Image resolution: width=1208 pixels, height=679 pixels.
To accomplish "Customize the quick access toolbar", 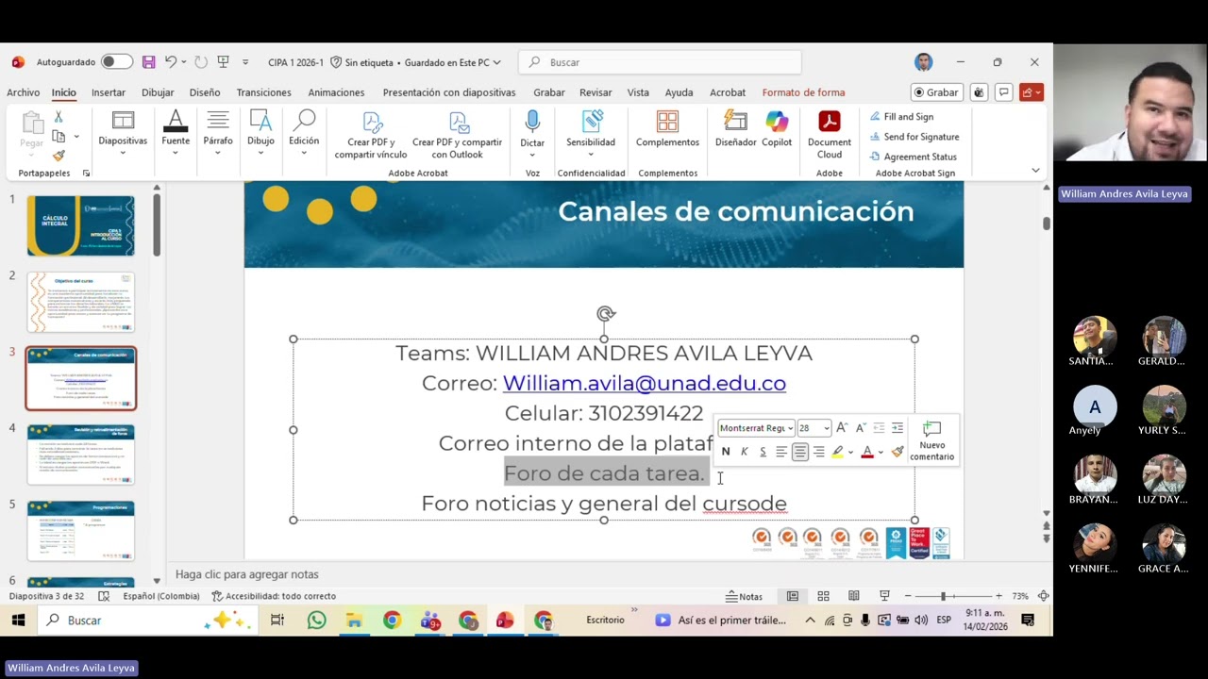I will (245, 62).
